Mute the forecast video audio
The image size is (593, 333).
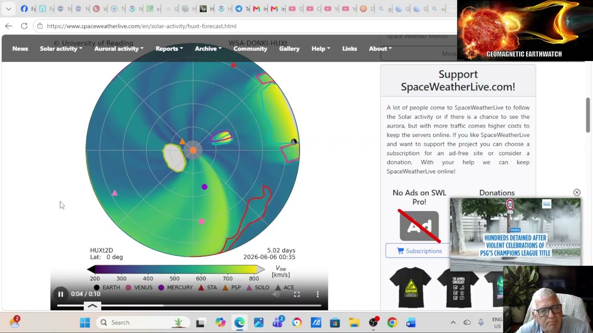(276, 294)
